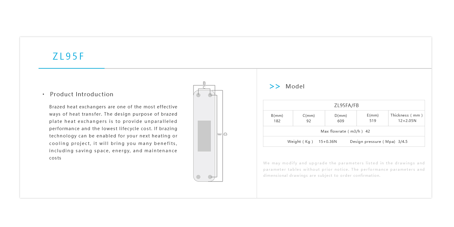Screen dimensions: 454x227
Task: Click the Model section heading
Action: tap(295, 87)
